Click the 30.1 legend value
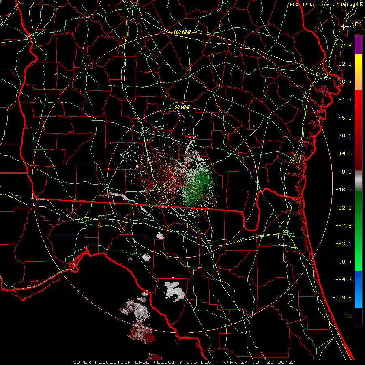Screen dimensions: 365x365 [x=345, y=136]
